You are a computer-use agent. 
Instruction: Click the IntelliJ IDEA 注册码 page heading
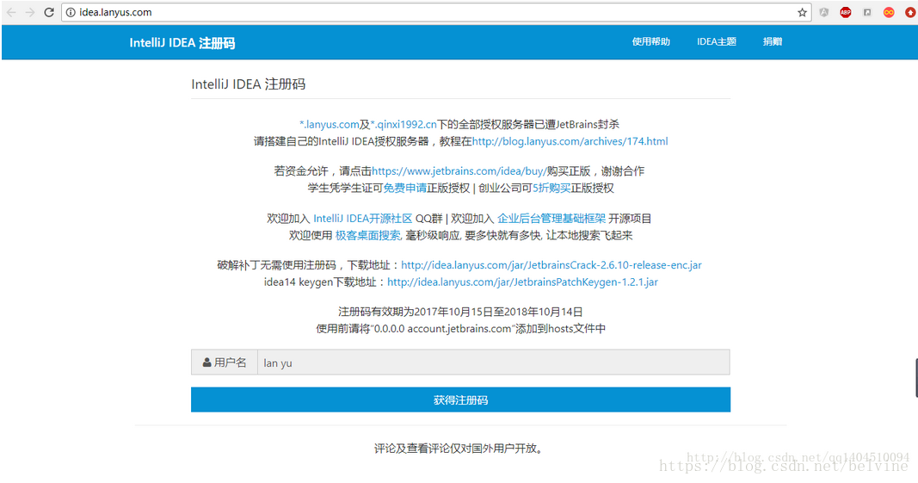[x=249, y=84]
